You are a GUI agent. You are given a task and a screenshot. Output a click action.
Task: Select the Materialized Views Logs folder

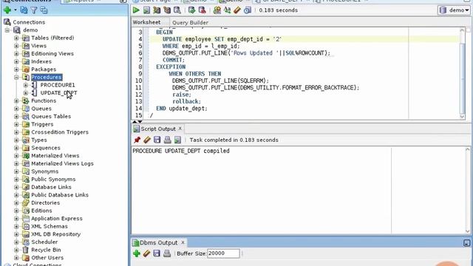(x=62, y=163)
